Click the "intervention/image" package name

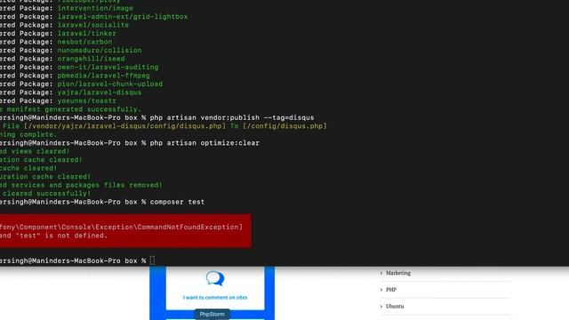[x=95, y=8]
